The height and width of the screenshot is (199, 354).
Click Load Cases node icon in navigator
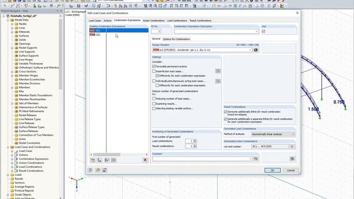[x=16, y=151]
